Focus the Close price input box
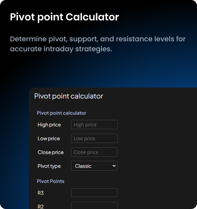The width and height of the screenshot is (197, 209). [x=95, y=152]
